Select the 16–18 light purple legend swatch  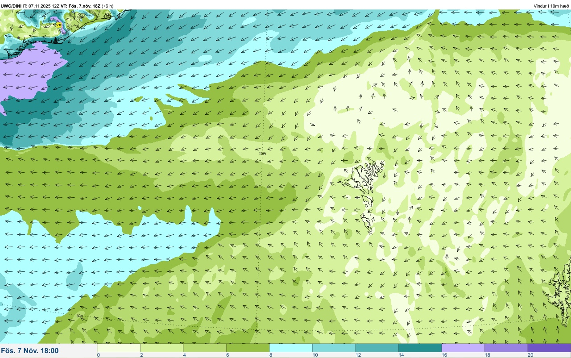tap(463, 348)
